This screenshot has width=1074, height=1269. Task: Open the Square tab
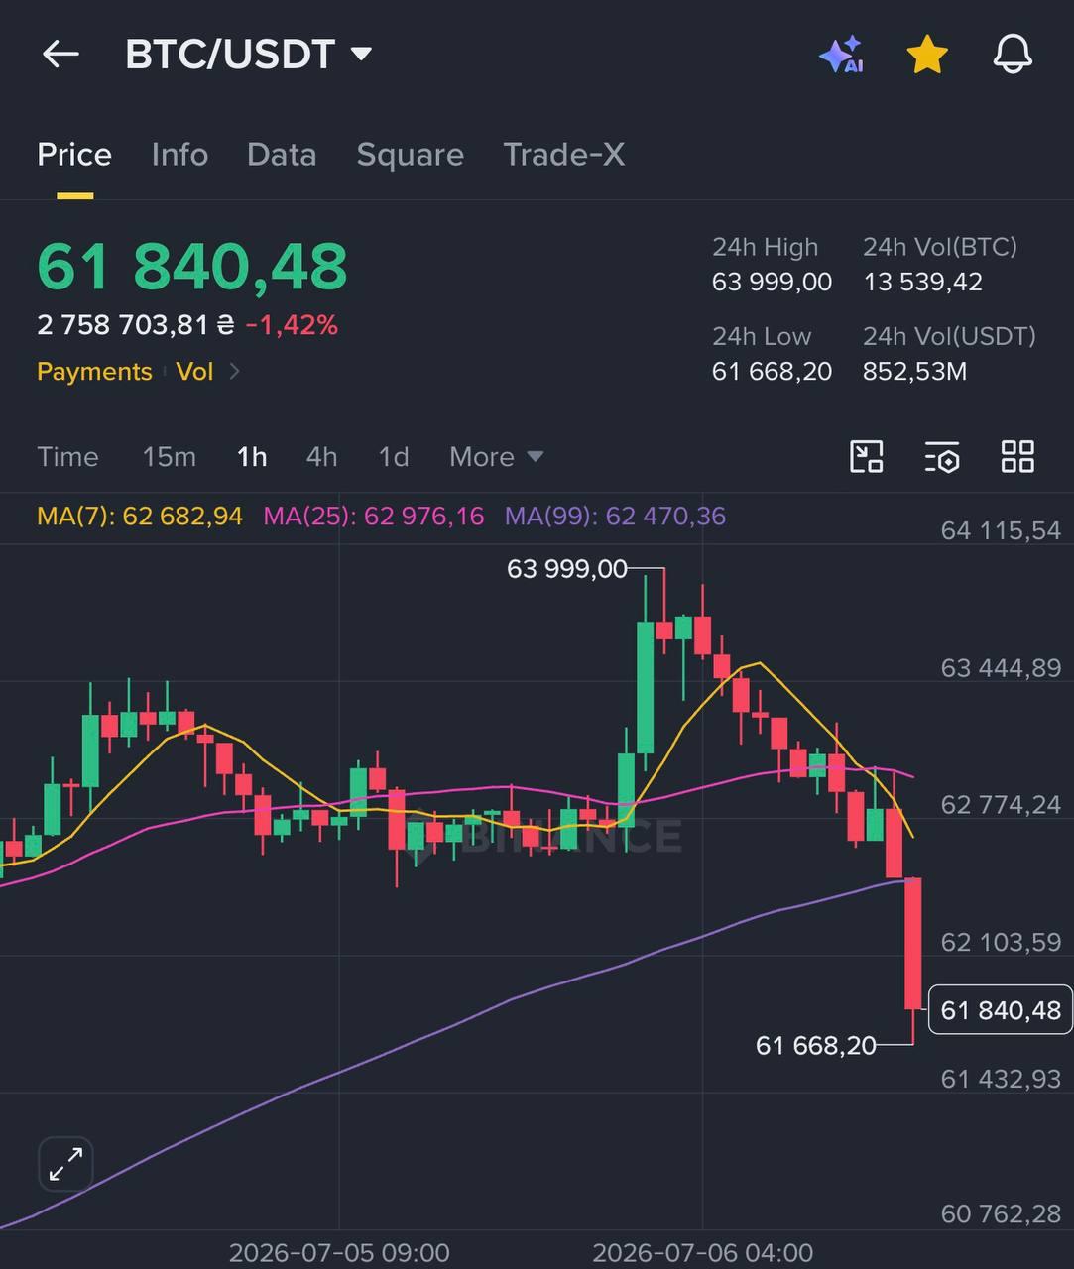tap(410, 155)
